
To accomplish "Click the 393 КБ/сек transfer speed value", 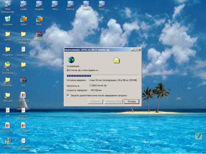I will coord(96,90).
